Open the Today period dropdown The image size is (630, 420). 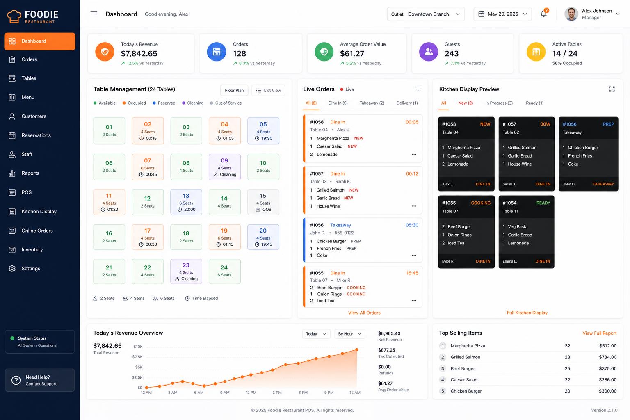pos(316,334)
